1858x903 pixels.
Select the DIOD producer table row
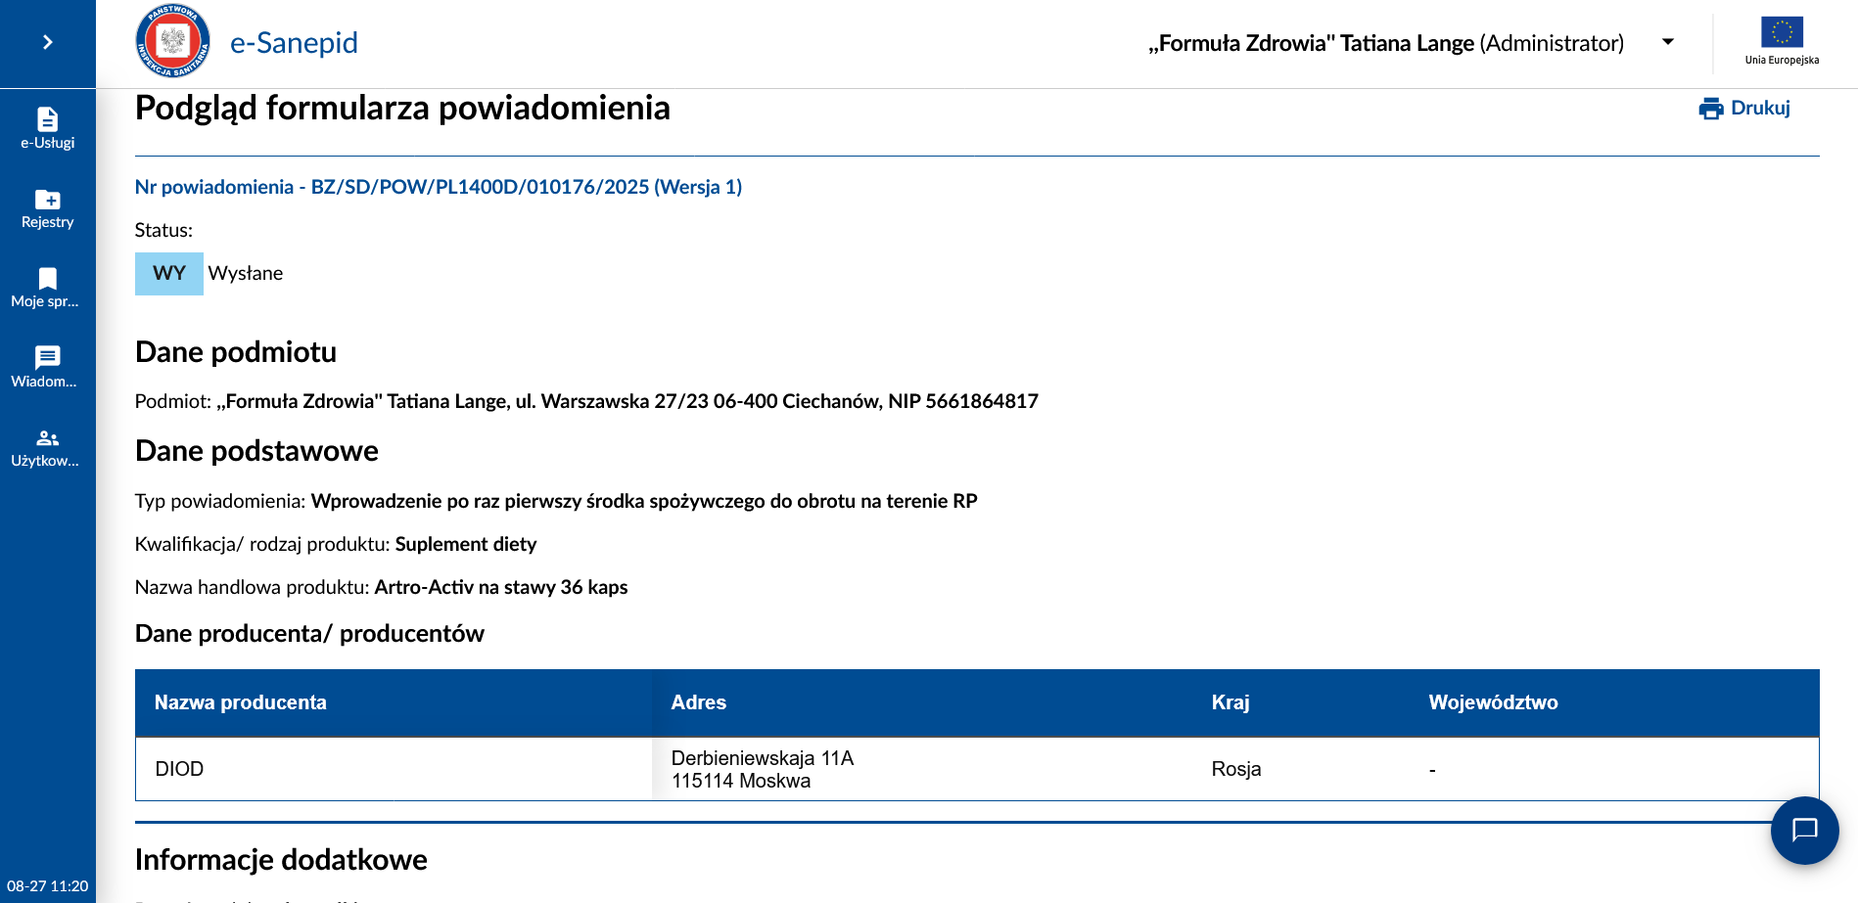[392, 769]
